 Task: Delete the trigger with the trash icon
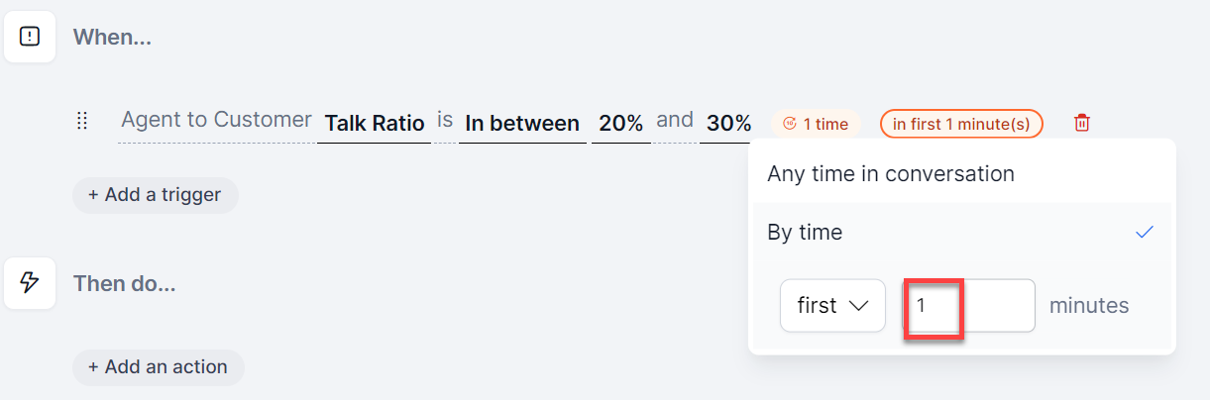click(x=1082, y=124)
